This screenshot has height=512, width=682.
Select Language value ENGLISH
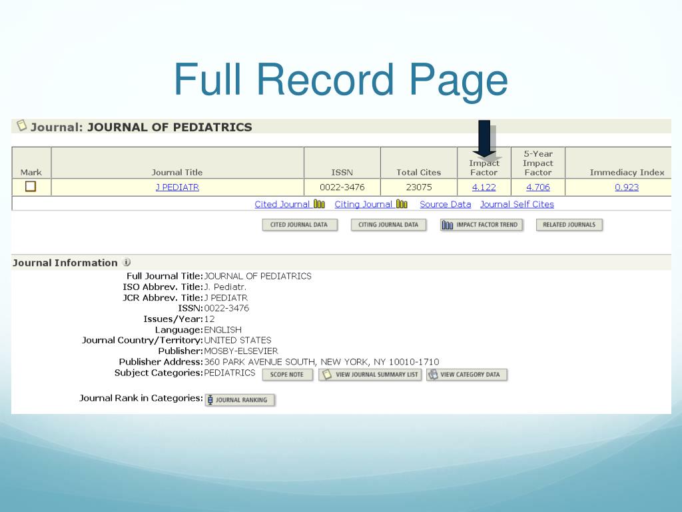tap(222, 330)
